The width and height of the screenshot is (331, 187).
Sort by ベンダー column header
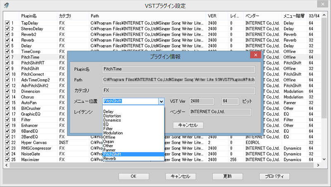[262, 16]
